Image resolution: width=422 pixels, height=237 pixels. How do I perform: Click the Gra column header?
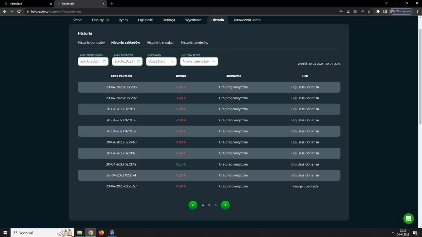click(x=305, y=76)
